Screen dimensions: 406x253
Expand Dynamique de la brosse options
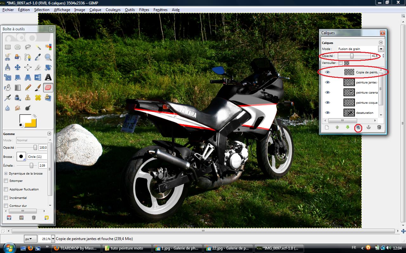point(6,173)
